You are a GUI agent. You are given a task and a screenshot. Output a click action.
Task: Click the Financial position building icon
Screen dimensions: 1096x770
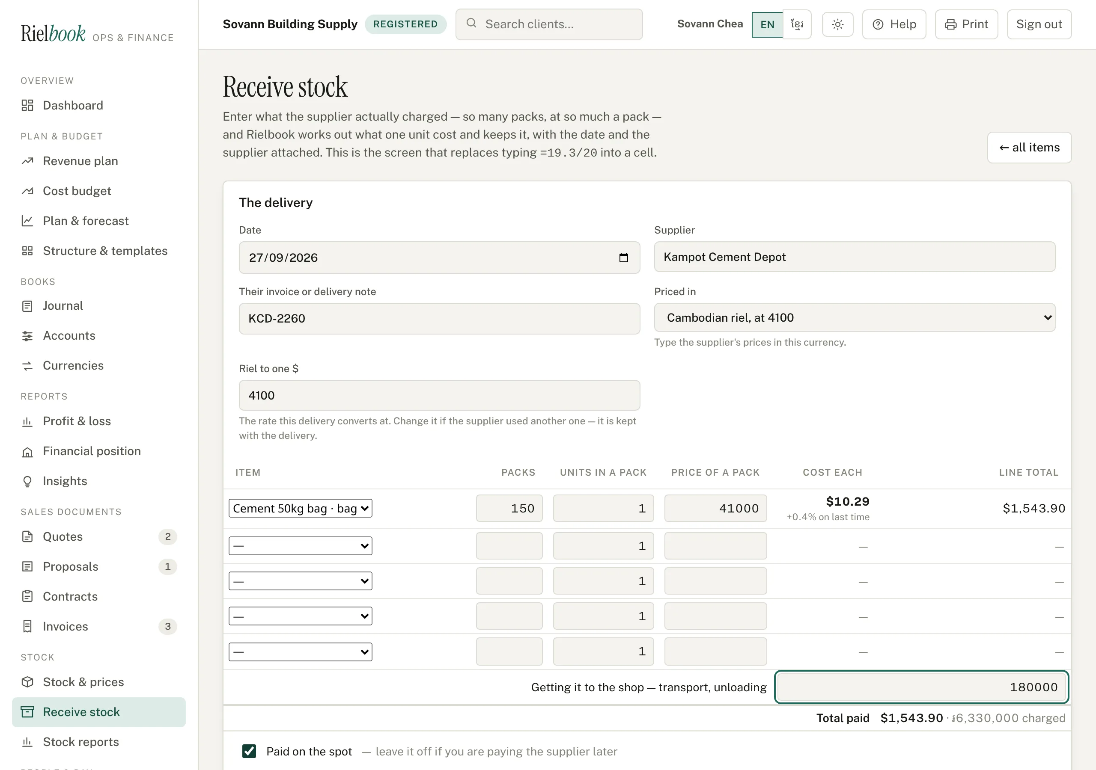click(x=27, y=451)
